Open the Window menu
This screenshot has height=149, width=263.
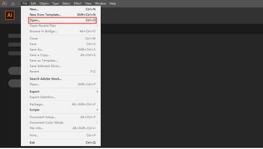click(x=100, y=3)
